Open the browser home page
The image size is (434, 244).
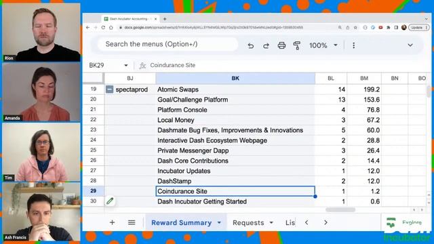pos(111,27)
